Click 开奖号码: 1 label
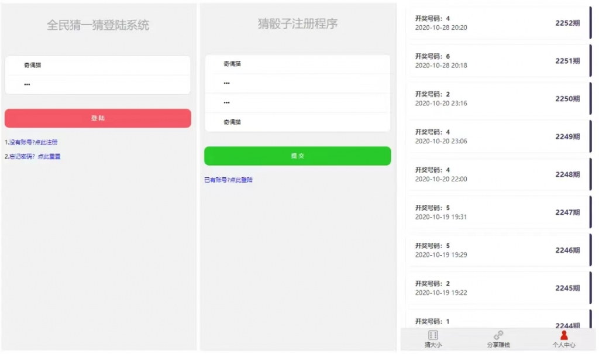 point(432,321)
